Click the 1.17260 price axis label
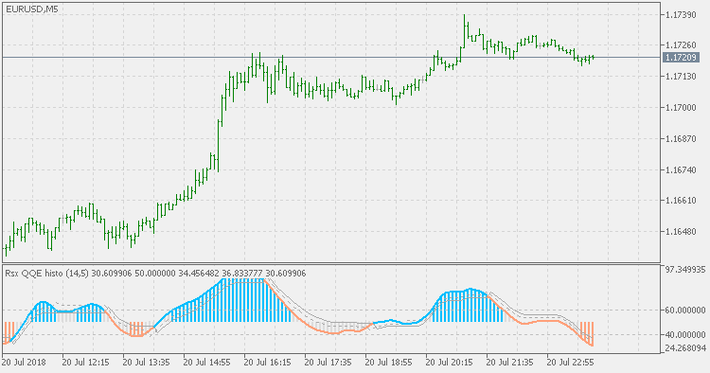 click(681, 44)
